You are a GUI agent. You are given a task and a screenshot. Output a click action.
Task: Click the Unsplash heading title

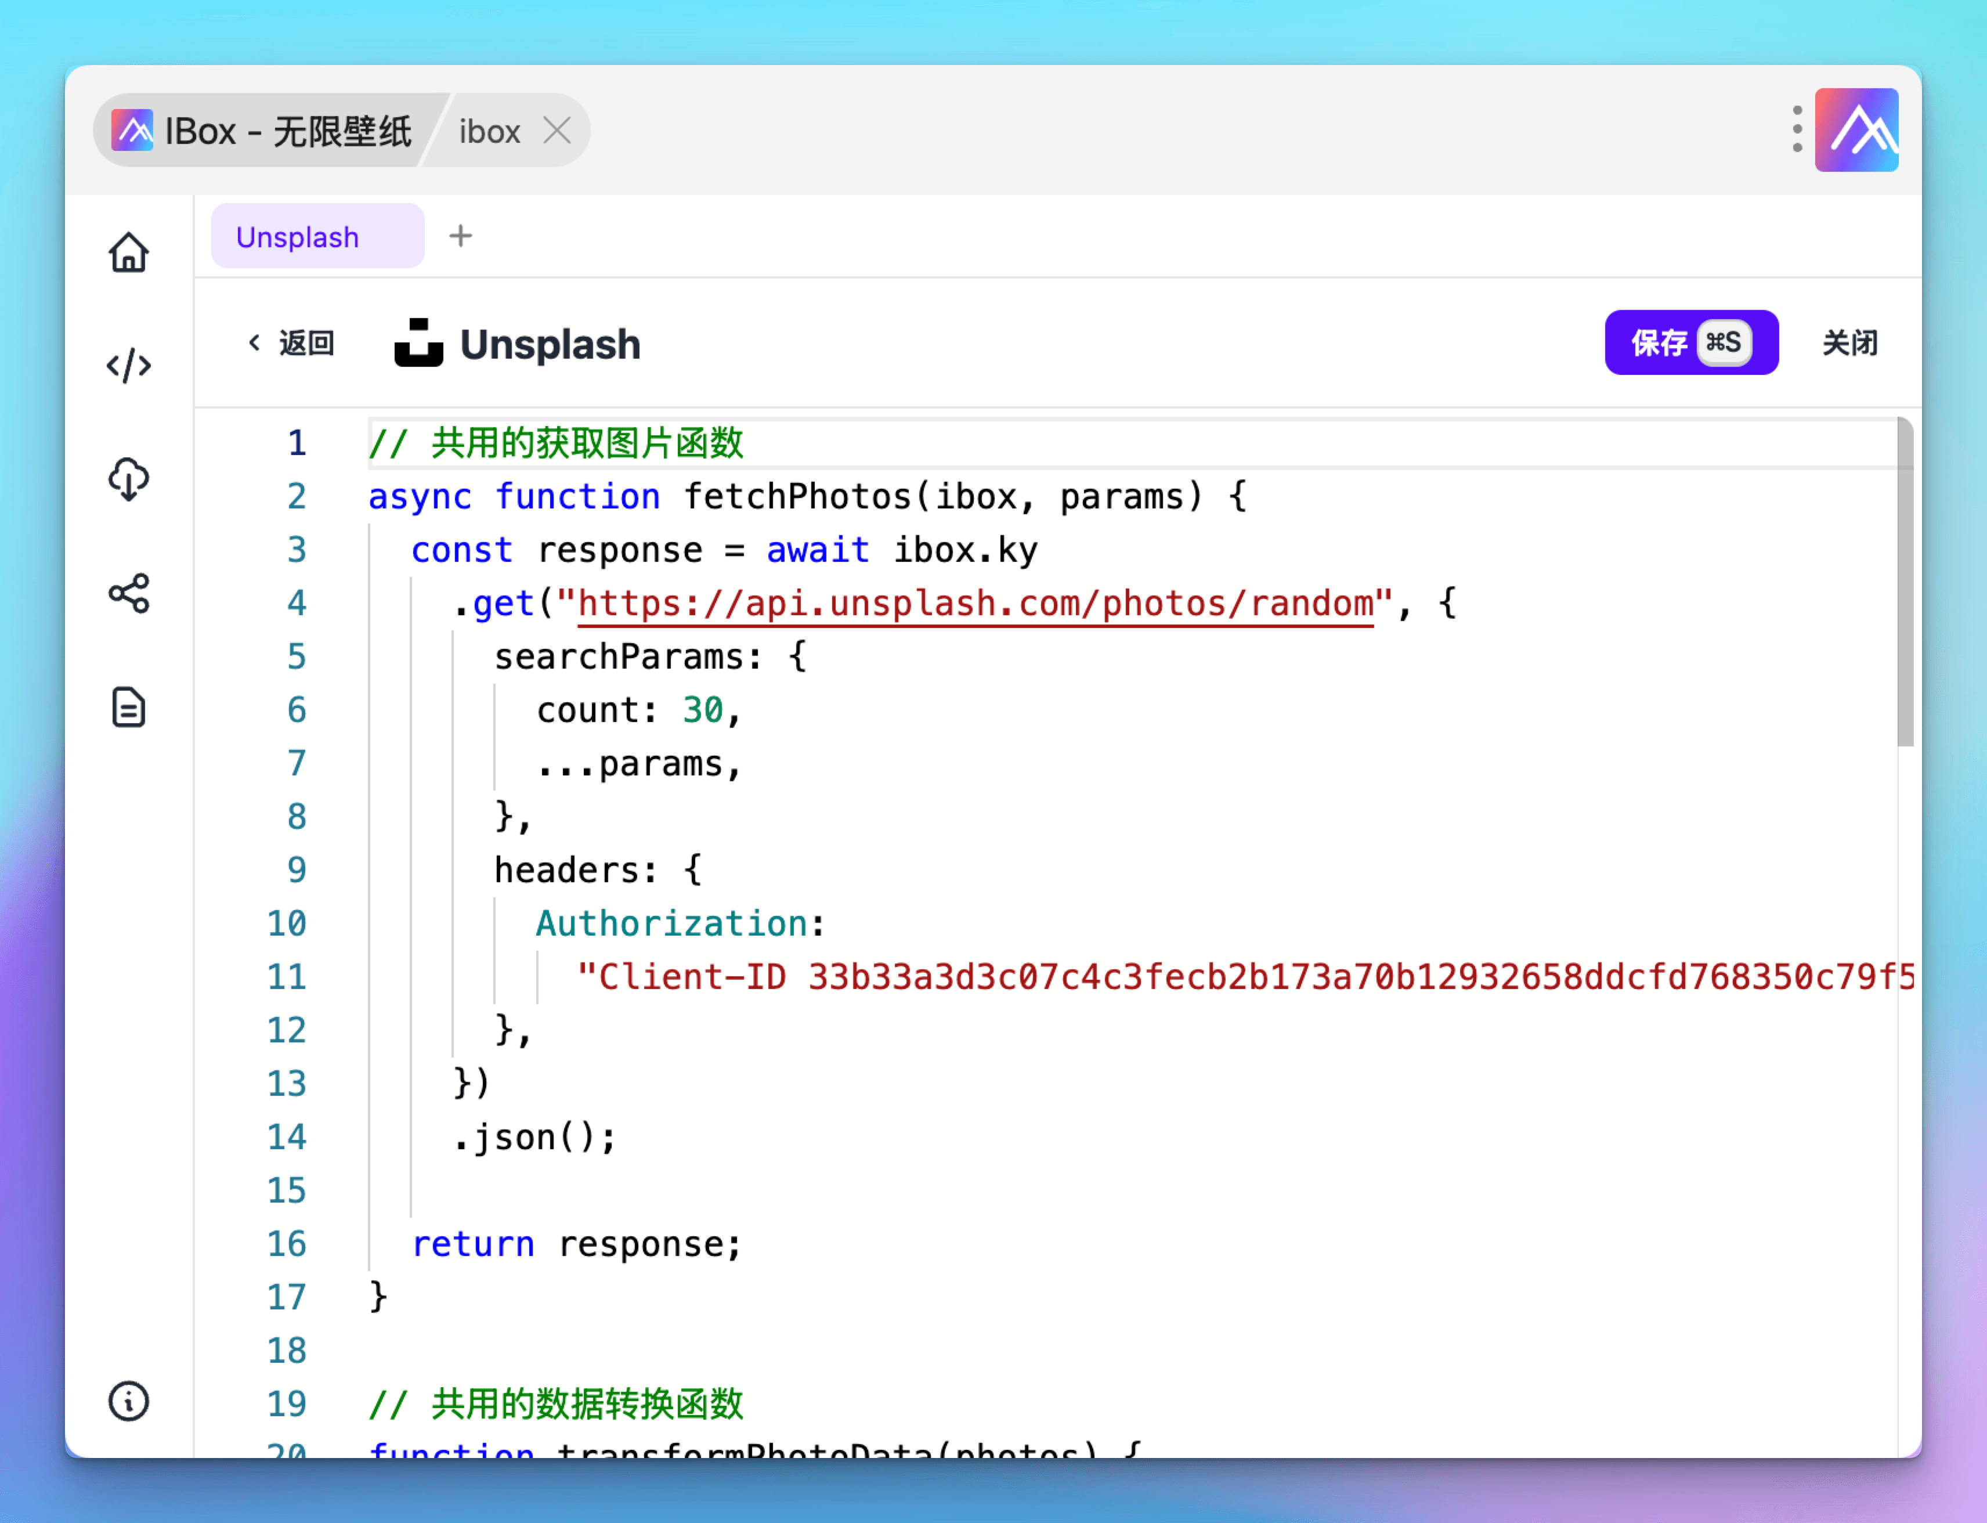[550, 344]
